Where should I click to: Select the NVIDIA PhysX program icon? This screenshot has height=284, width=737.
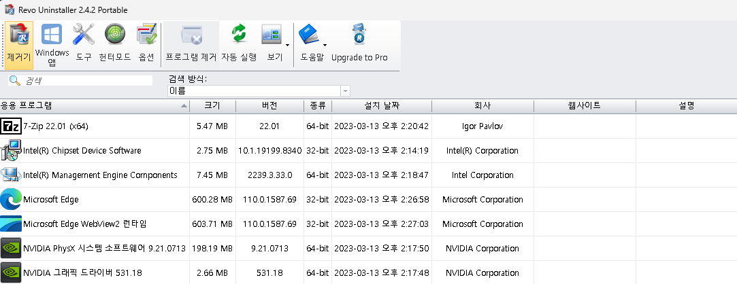point(11,248)
